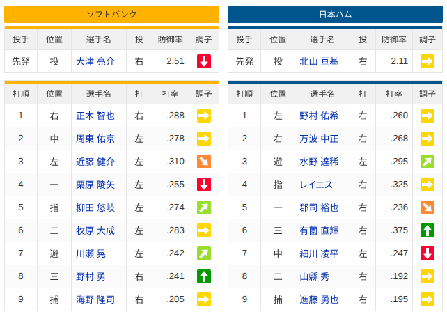Click the orange down-right arrow for 郡司 裕也
Screen dimensions: 447x314
tap(428, 207)
